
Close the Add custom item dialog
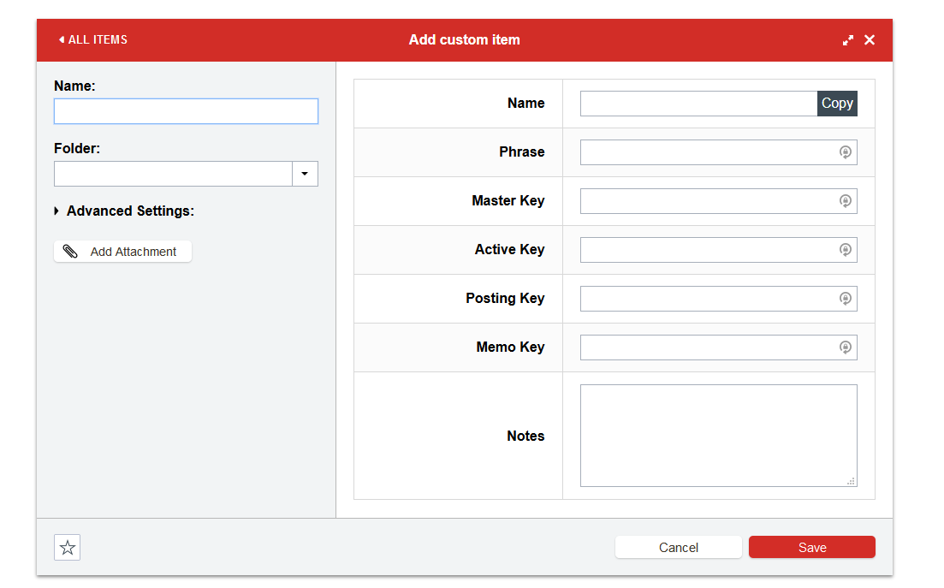pyautogui.click(x=870, y=40)
